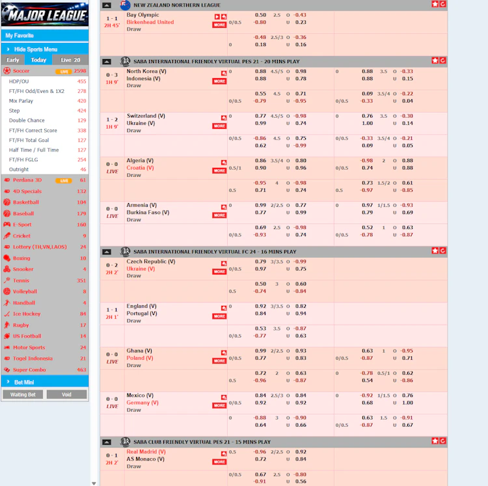Viewport: 488px width, 486px height.
Task: Select Snooker sport icon
Action: [7, 269]
